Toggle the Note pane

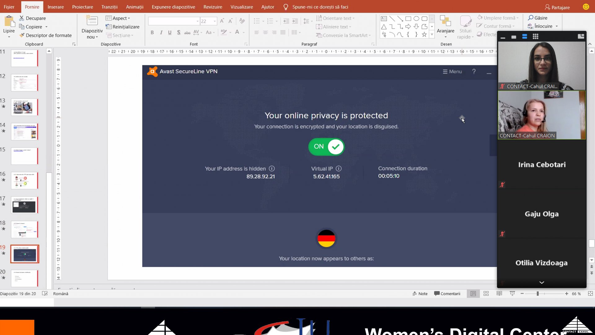[x=420, y=293]
